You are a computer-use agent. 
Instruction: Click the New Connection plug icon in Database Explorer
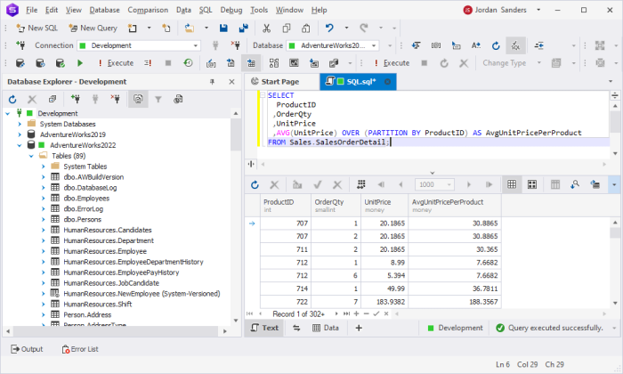click(x=76, y=99)
